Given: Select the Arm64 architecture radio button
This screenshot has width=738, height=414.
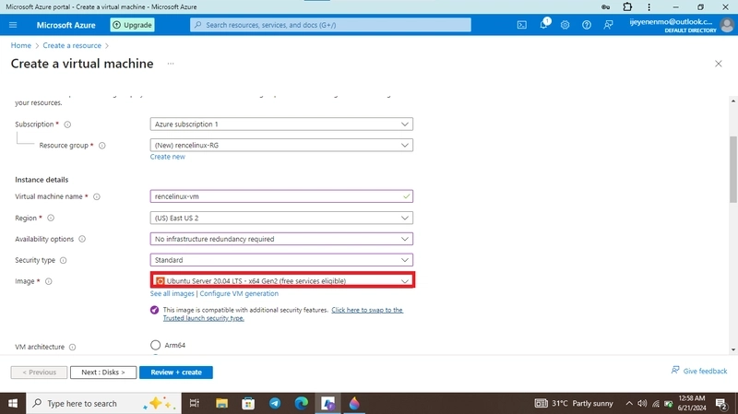Looking at the screenshot, I should point(155,345).
